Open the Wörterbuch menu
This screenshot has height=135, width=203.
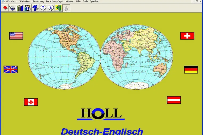[11, 1]
